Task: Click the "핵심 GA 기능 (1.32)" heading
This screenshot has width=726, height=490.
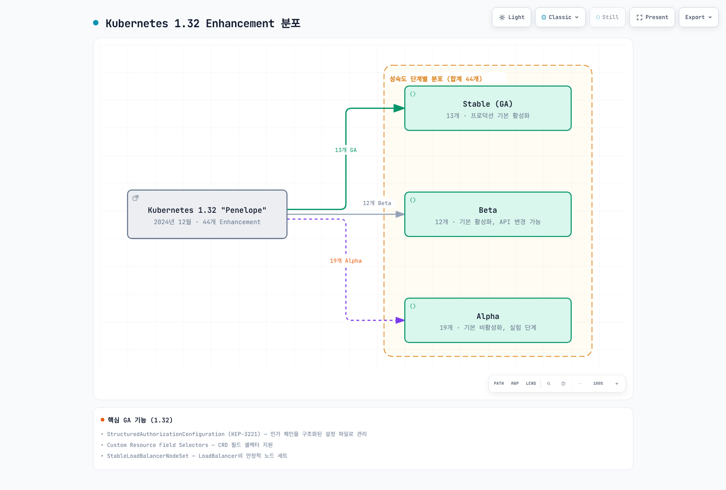Action: click(140, 420)
